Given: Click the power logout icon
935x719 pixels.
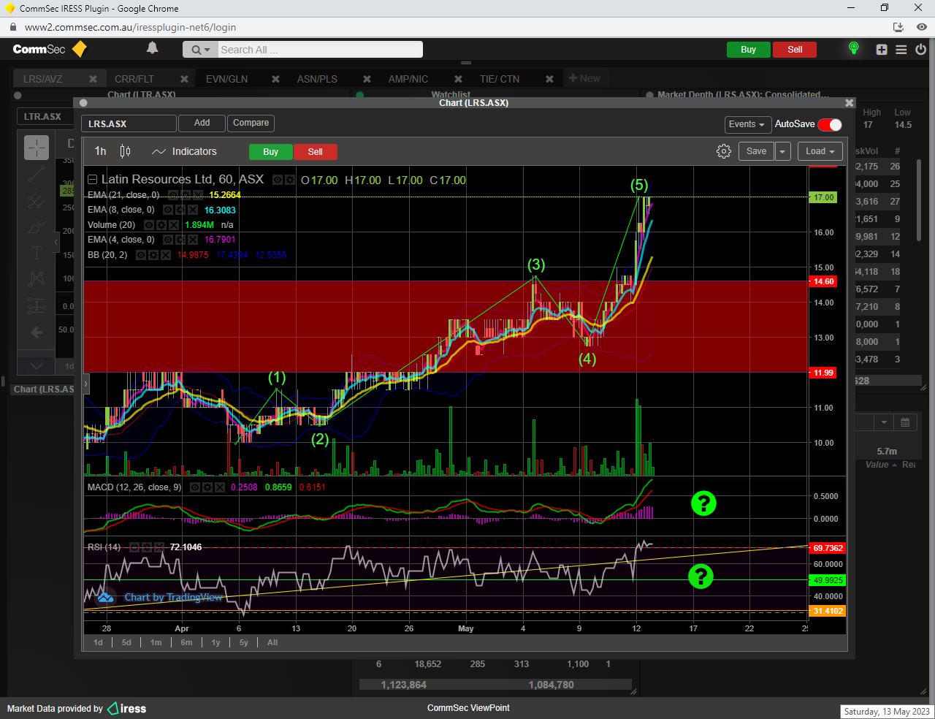Looking at the screenshot, I should [x=920, y=50].
